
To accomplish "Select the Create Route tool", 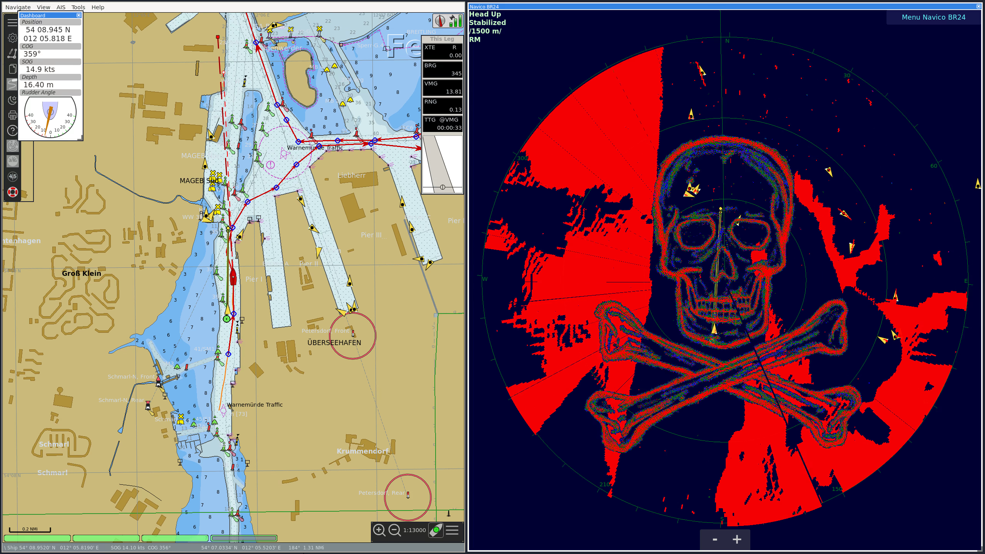I will 12,53.
